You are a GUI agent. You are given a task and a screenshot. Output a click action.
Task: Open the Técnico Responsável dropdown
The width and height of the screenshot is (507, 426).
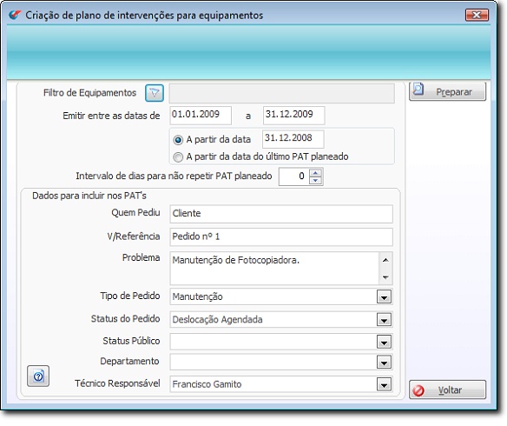(x=384, y=384)
